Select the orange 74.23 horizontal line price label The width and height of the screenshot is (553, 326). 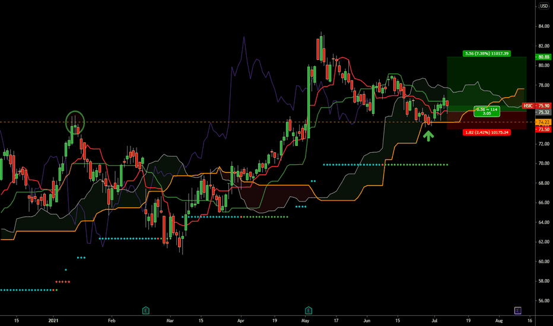pos(543,122)
